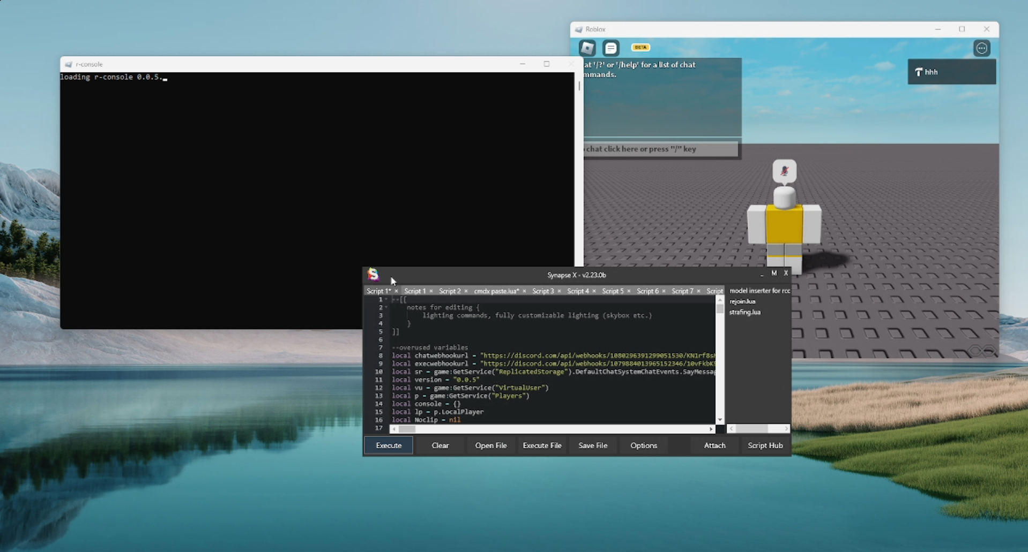Image resolution: width=1028 pixels, height=552 pixels.
Task: Click the editor horizontal scrollbar right arrow
Action: tap(711, 429)
